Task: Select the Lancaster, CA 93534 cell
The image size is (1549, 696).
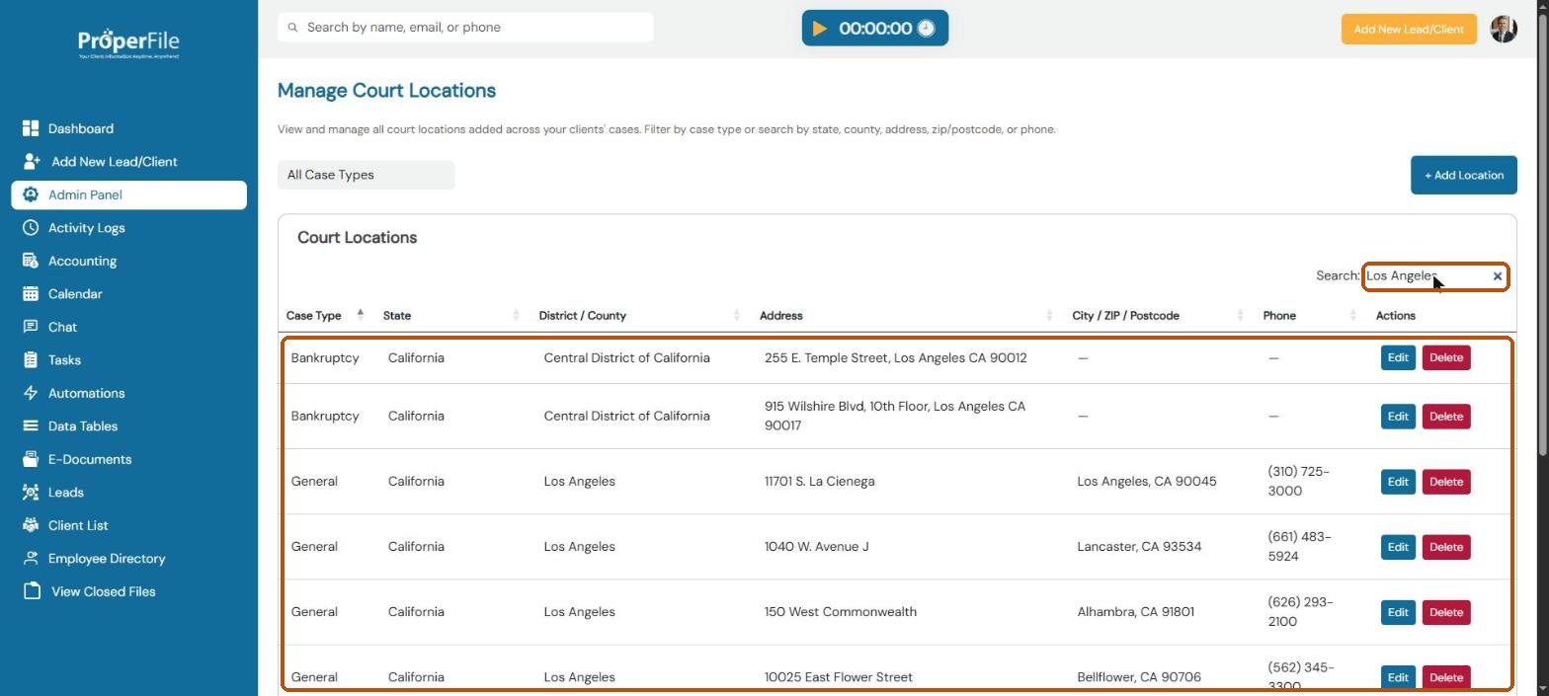Action: click(1139, 547)
